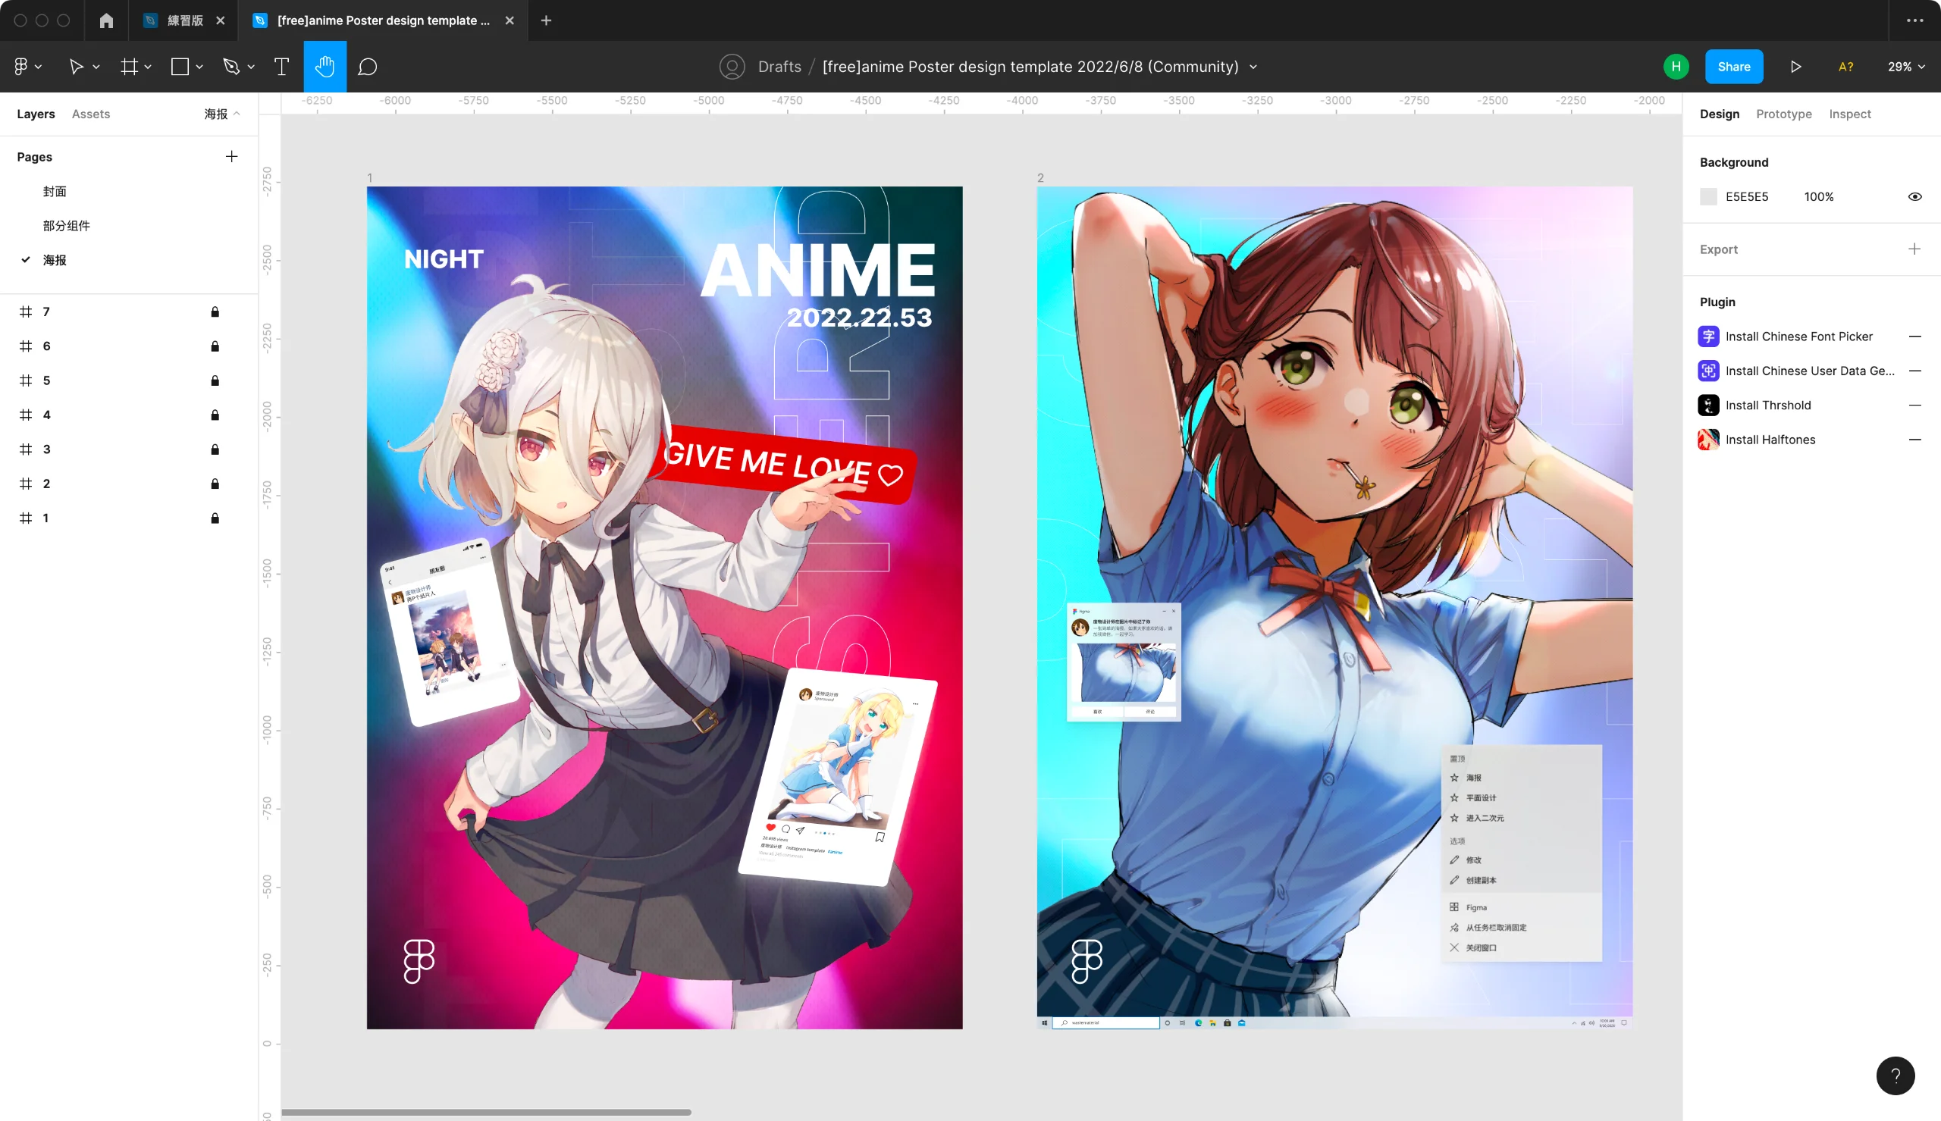
Task: Present prototype with play button
Action: click(1795, 67)
